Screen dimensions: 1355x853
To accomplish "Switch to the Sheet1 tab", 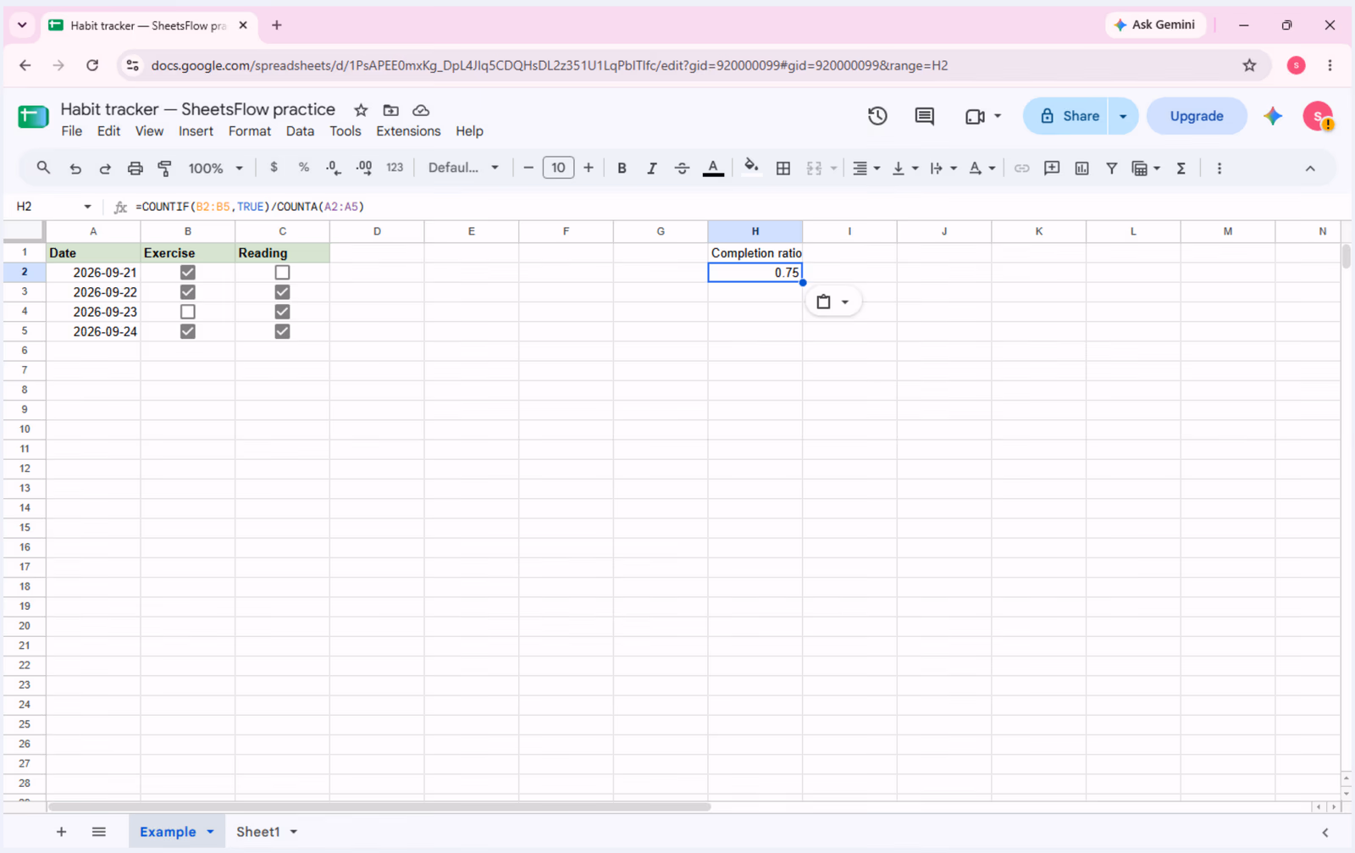I will (257, 832).
